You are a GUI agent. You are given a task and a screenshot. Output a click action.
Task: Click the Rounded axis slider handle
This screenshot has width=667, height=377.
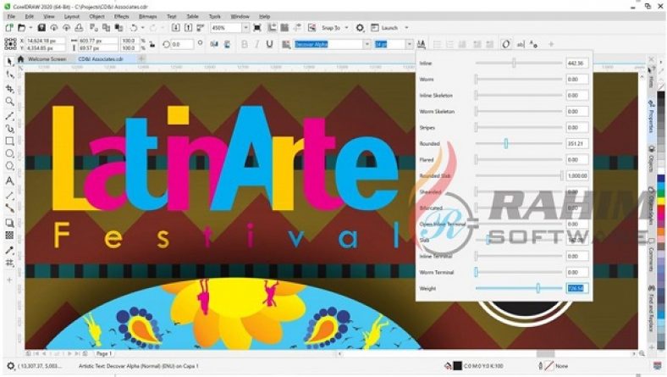(506, 143)
